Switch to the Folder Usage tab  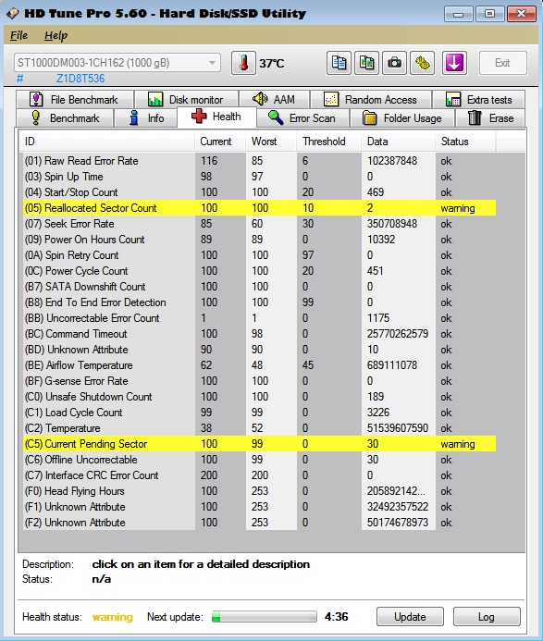point(402,118)
